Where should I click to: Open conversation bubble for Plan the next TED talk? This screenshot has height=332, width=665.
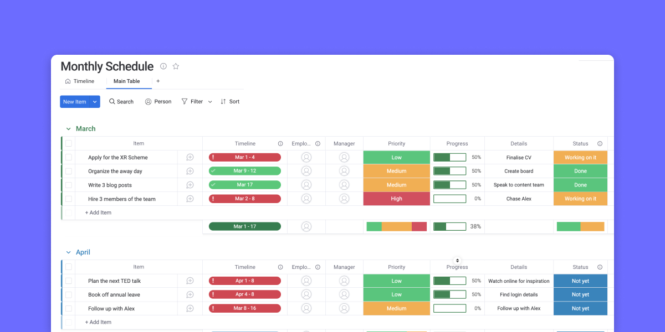(x=190, y=281)
